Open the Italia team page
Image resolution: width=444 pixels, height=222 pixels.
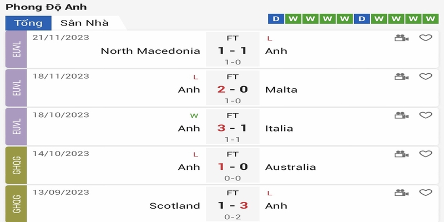279,128
